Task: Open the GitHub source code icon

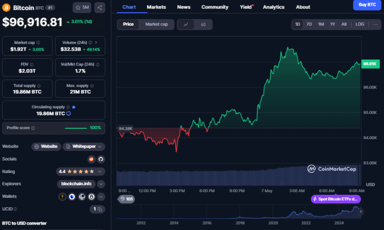Action: click(x=101, y=159)
